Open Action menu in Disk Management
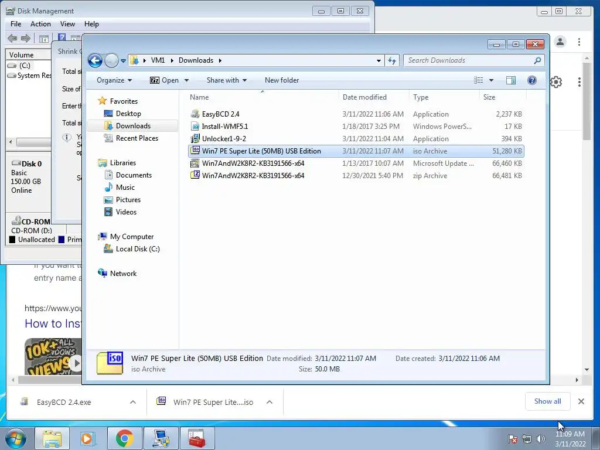Viewport: 600px width, 450px height. point(40,23)
